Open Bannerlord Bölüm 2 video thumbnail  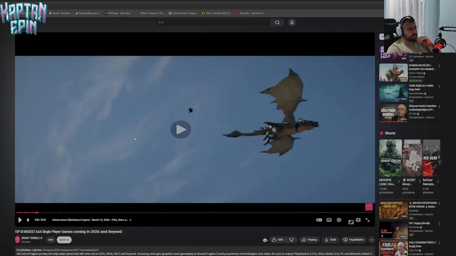(393, 73)
